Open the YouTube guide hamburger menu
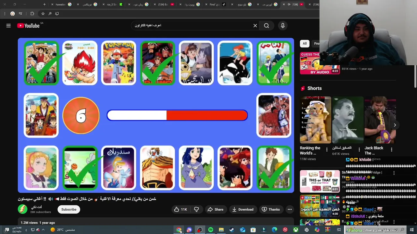This screenshot has width=417, height=234. click(x=8, y=26)
